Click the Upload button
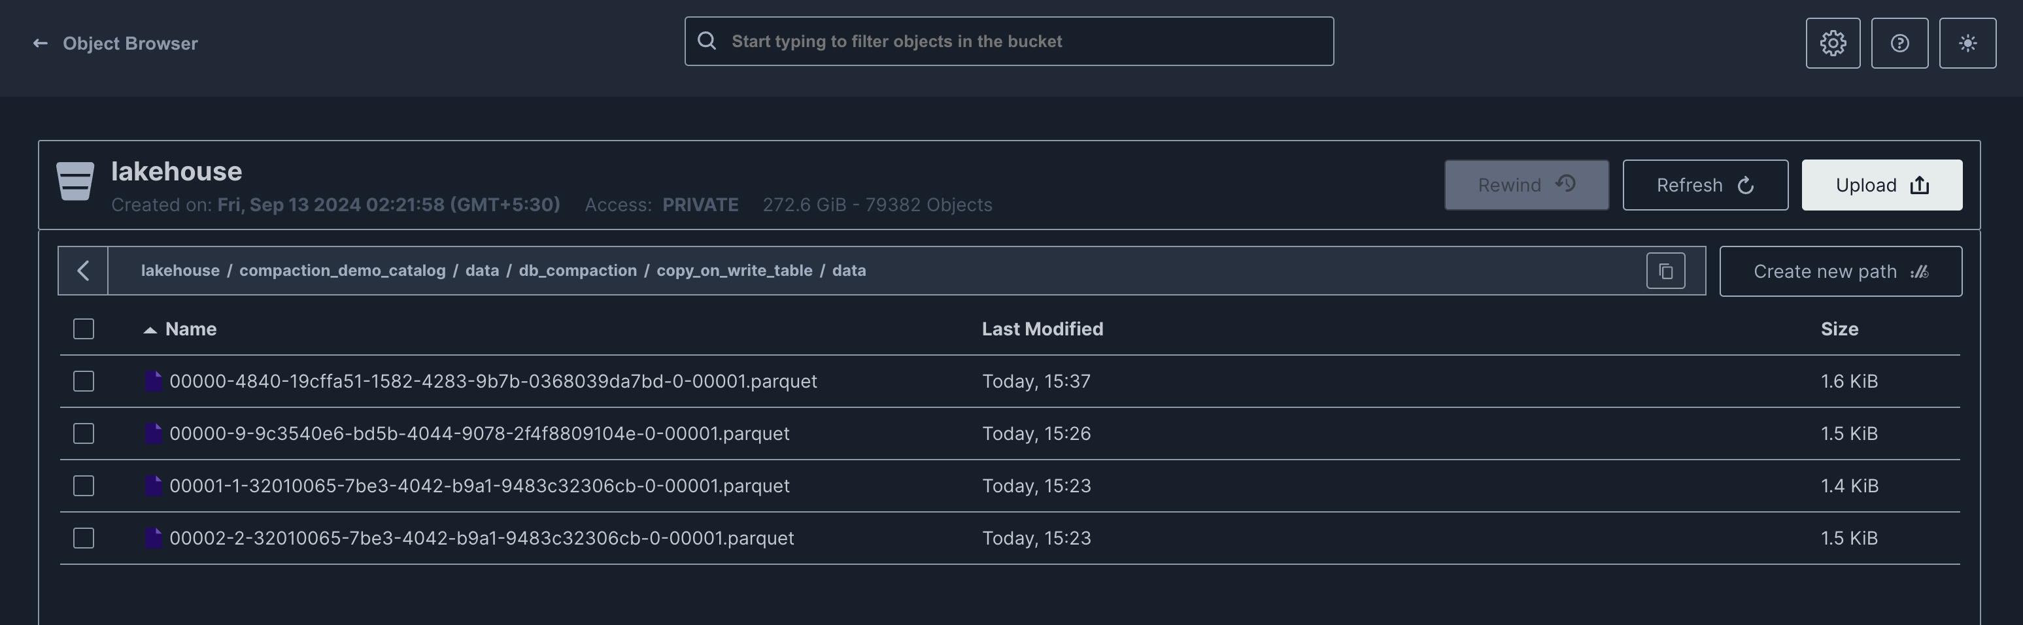The width and height of the screenshot is (2023, 625). click(1882, 185)
